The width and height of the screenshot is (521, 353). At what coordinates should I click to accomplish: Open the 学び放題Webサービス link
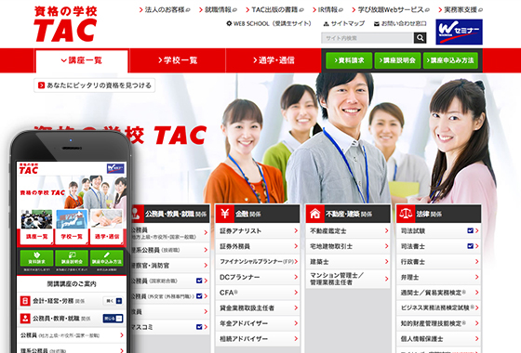pos(391,9)
